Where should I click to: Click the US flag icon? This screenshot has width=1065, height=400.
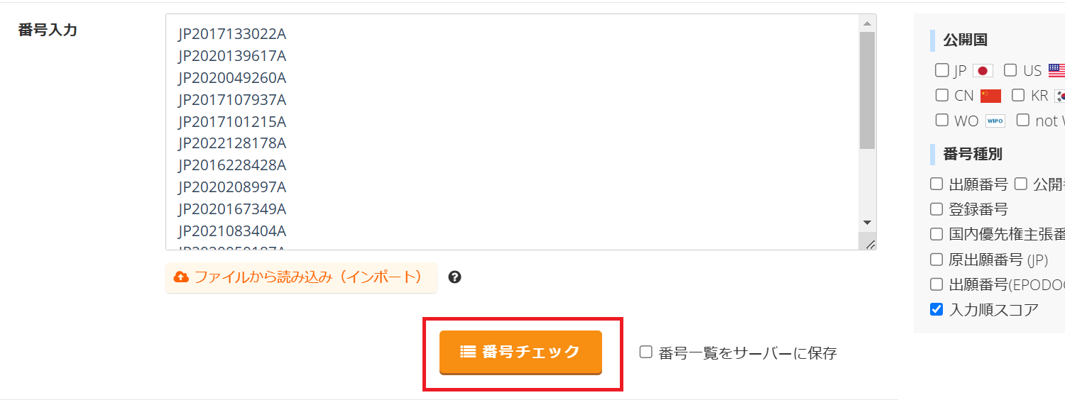[x=1056, y=71]
